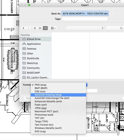Choose Windows Metafile (wmf) format

click(58, 128)
